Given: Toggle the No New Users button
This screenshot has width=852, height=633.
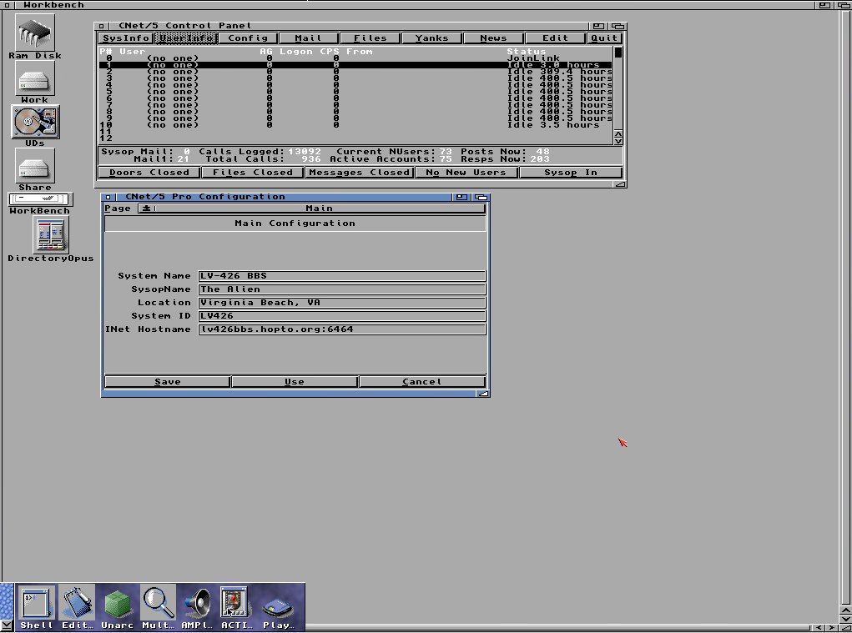Looking at the screenshot, I should coord(466,173).
